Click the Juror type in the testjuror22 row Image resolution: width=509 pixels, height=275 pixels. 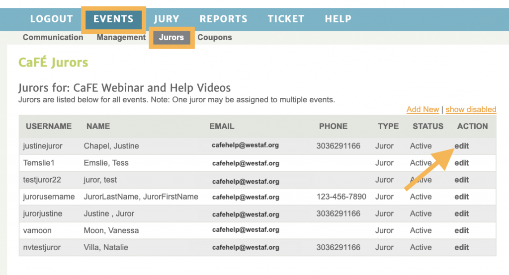[384, 180]
